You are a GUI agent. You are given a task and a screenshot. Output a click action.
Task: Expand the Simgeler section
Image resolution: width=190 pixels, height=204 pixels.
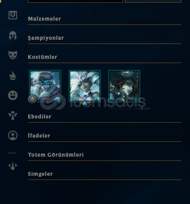click(105, 174)
